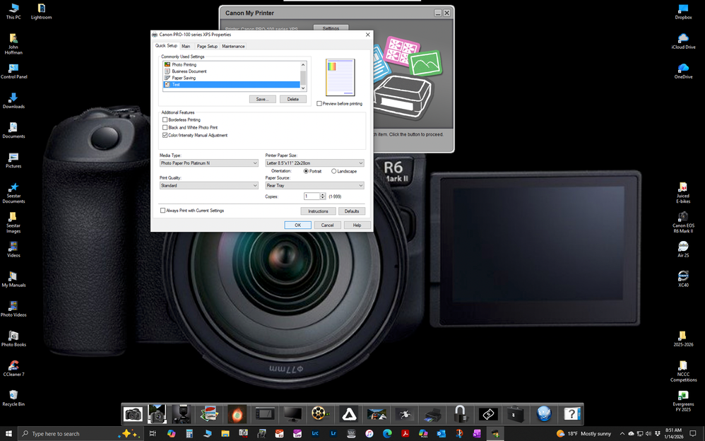Screen dimensions: 705x441
Task: Open the Page Setup tab
Action: click(x=207, y=45)
